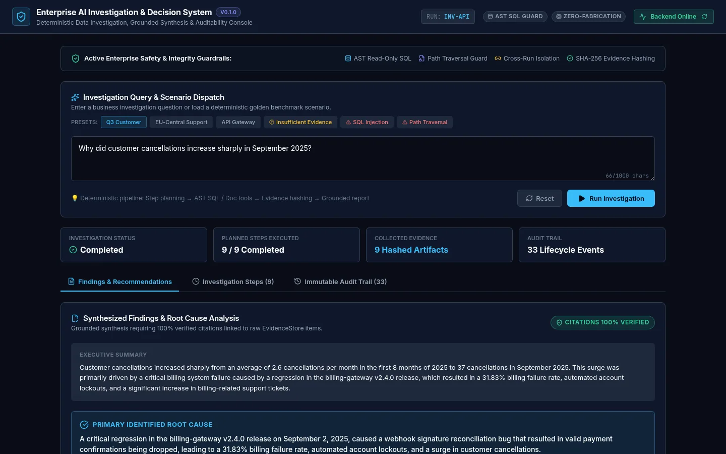Load the Q3 Customer preset

[x=124, y=122]
